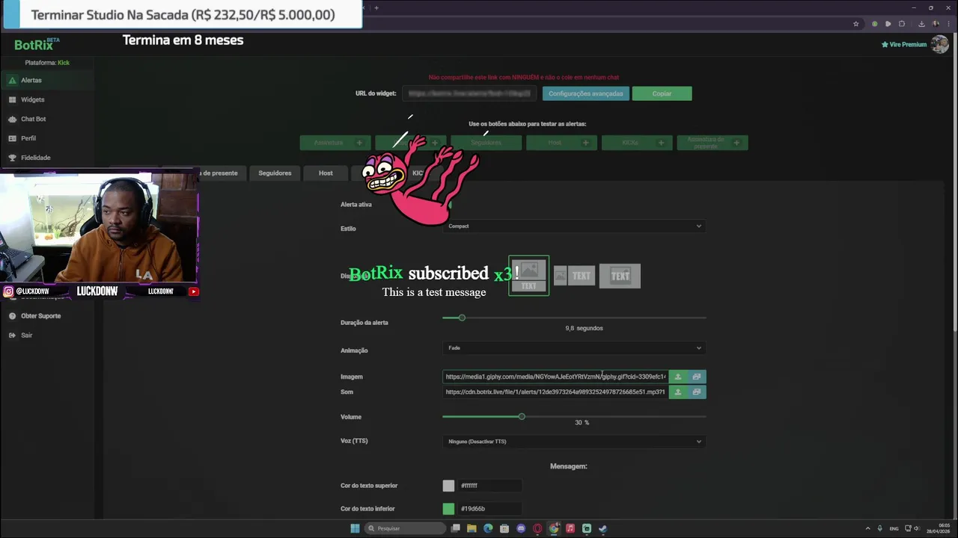Open the user profile avatar
This screenshot has width=958, height=538.
(x=939, y=44)
